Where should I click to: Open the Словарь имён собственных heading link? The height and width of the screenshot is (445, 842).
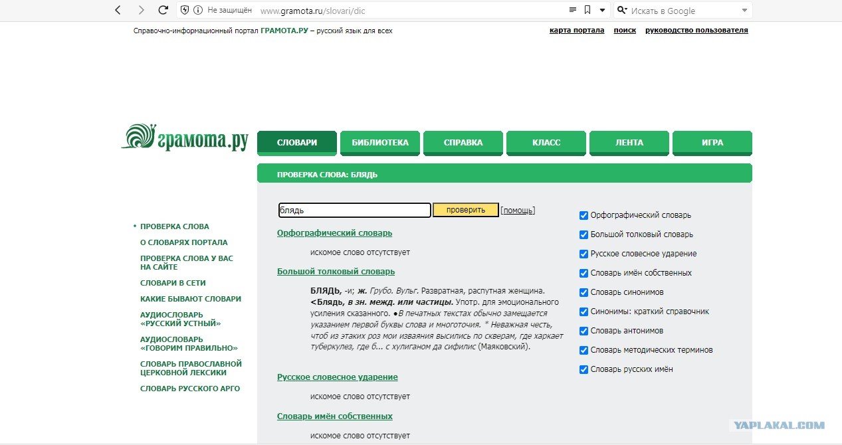pyautogui.click(x=335, y=416)
